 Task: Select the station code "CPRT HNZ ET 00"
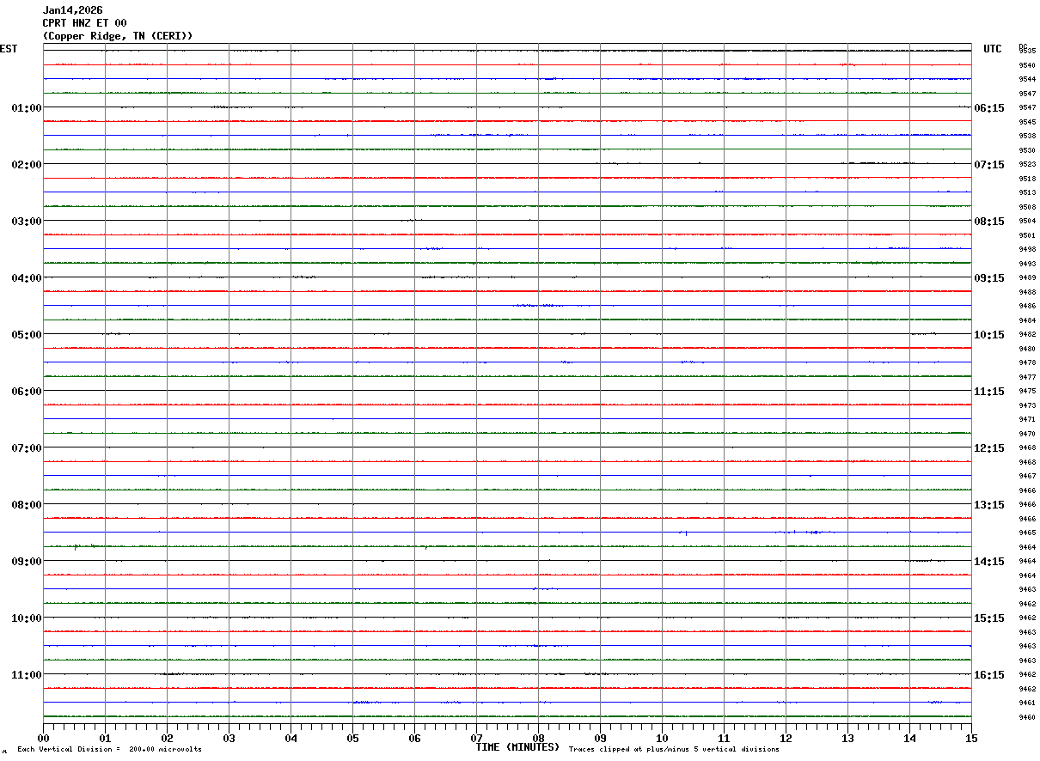[x=85, y=23]
